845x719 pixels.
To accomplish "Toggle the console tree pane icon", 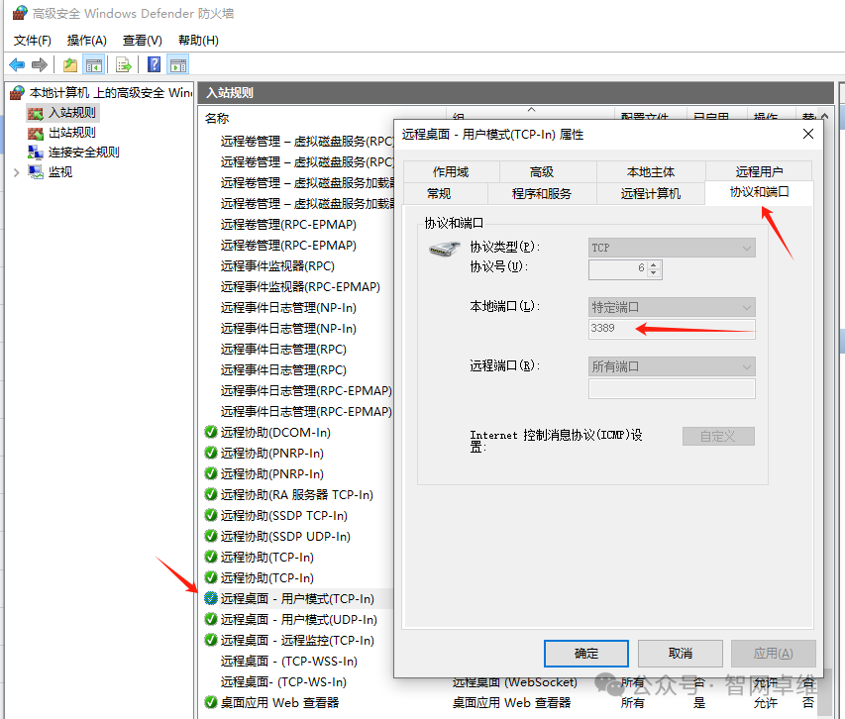I will 94,65.
